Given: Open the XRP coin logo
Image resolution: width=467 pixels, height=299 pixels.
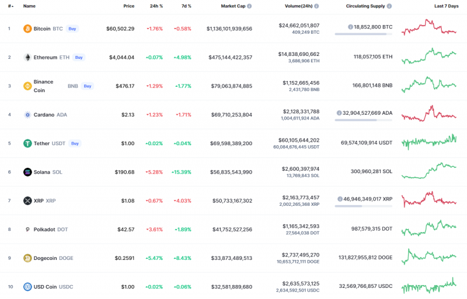Looking at the screenshot, I should 27,201.
